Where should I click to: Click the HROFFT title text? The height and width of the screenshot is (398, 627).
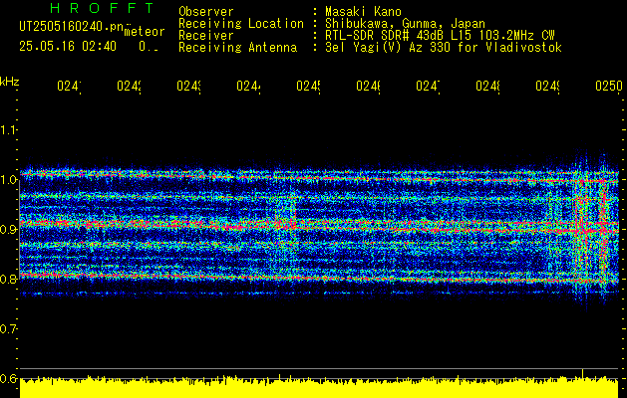[x=102, y=8]
